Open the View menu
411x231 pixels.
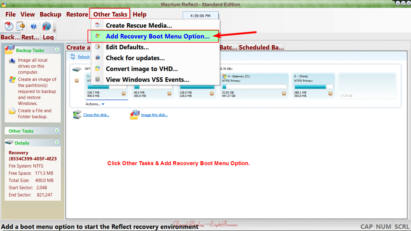[28, 14]
